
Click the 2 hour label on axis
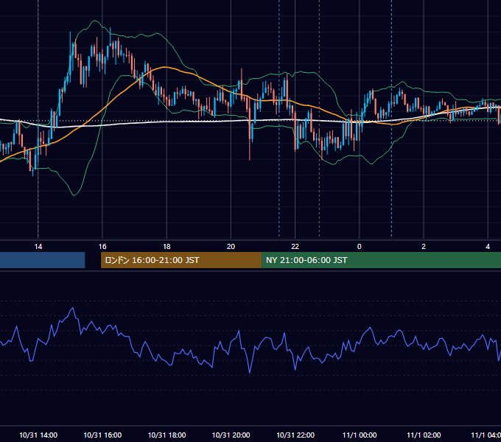pyautogui.click(x=424, y=247)
